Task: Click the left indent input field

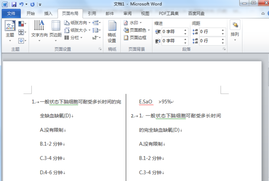Action: [172, 32]
